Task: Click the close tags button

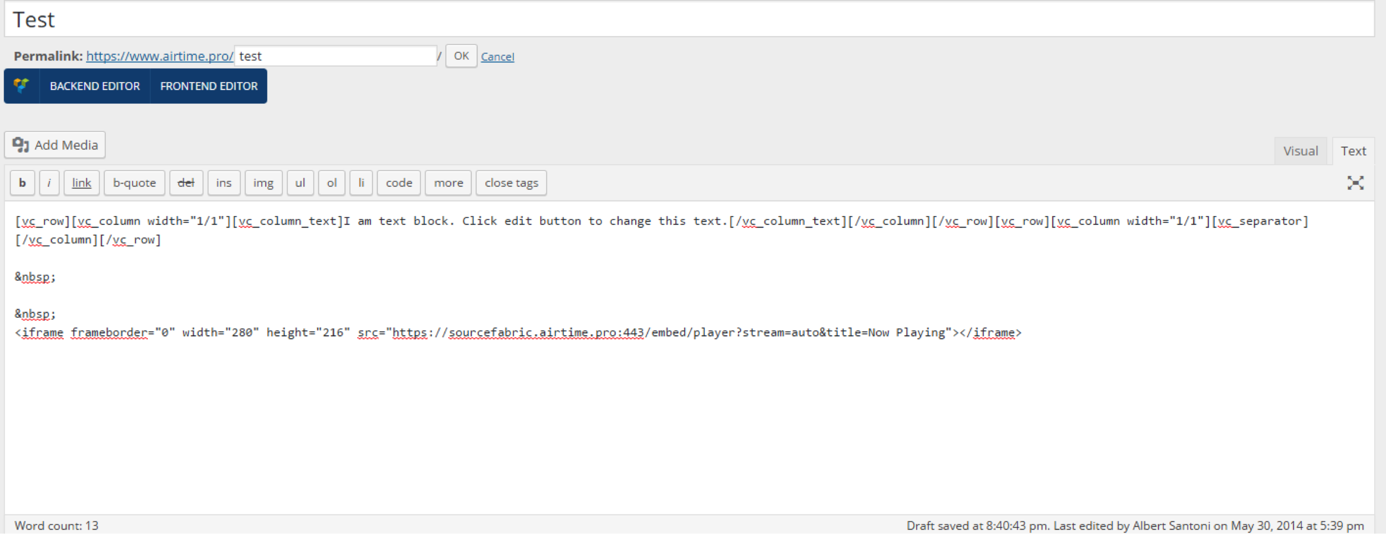Action: (511, 183)
